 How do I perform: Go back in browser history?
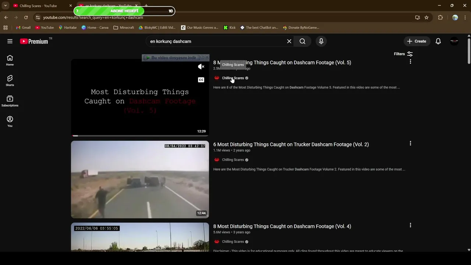(x=6, y=17)
